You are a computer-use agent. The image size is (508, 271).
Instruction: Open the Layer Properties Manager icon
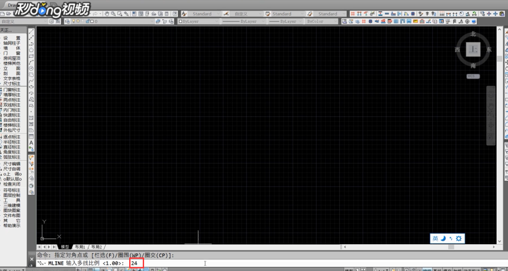pos(67,21)
